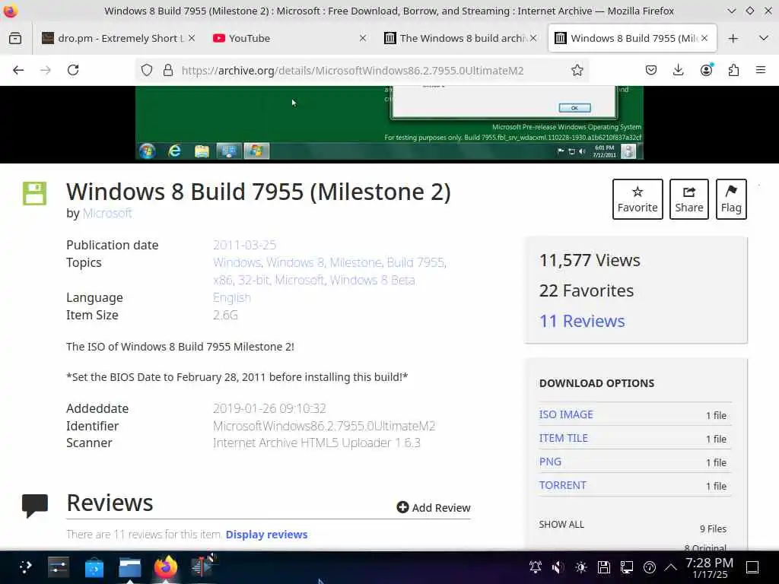Open the Firefox View tab icon
Viewport: 779px width, 584px height.
click(x=15, y=38)
